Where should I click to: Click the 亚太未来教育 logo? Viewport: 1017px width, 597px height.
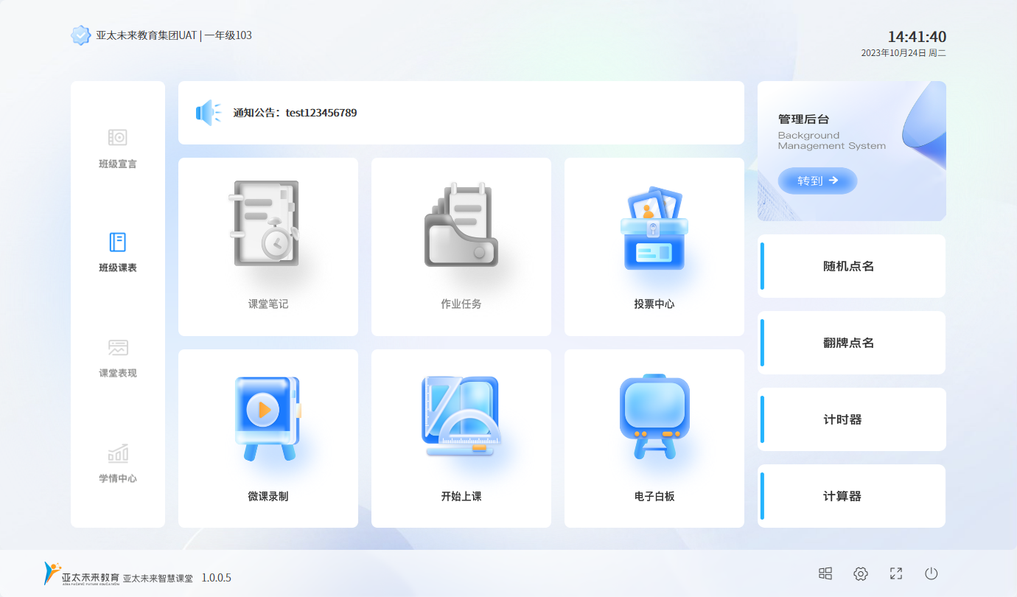point(81,573)
